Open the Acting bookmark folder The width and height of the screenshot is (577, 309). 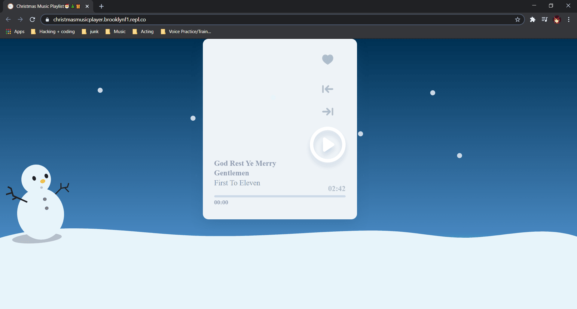(x=143, y=32)
